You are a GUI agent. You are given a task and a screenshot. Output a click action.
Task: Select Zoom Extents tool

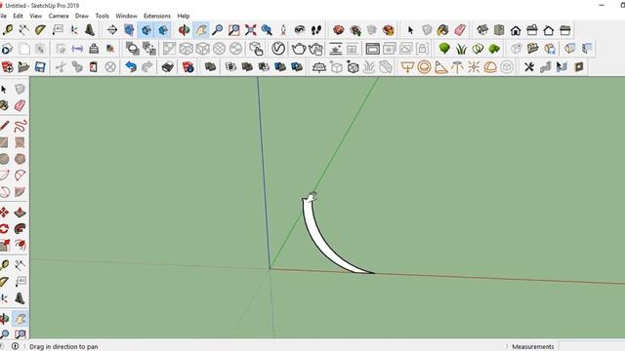tap(250, 30)
